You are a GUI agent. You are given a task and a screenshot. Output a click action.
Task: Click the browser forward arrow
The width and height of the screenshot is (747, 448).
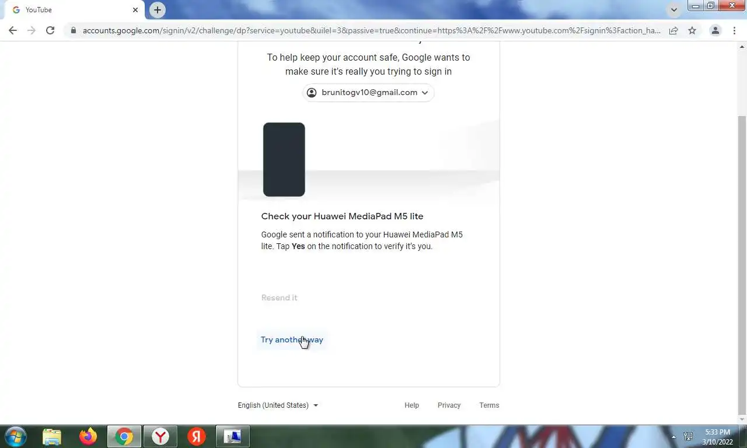[x=32, y=30]
